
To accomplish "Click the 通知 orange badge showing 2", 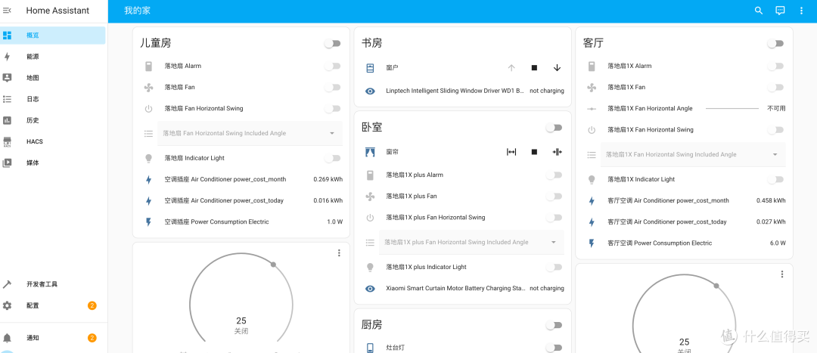I will 92,338.
